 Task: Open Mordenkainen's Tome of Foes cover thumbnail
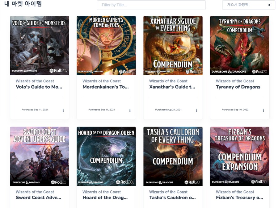tap(106, 45)
